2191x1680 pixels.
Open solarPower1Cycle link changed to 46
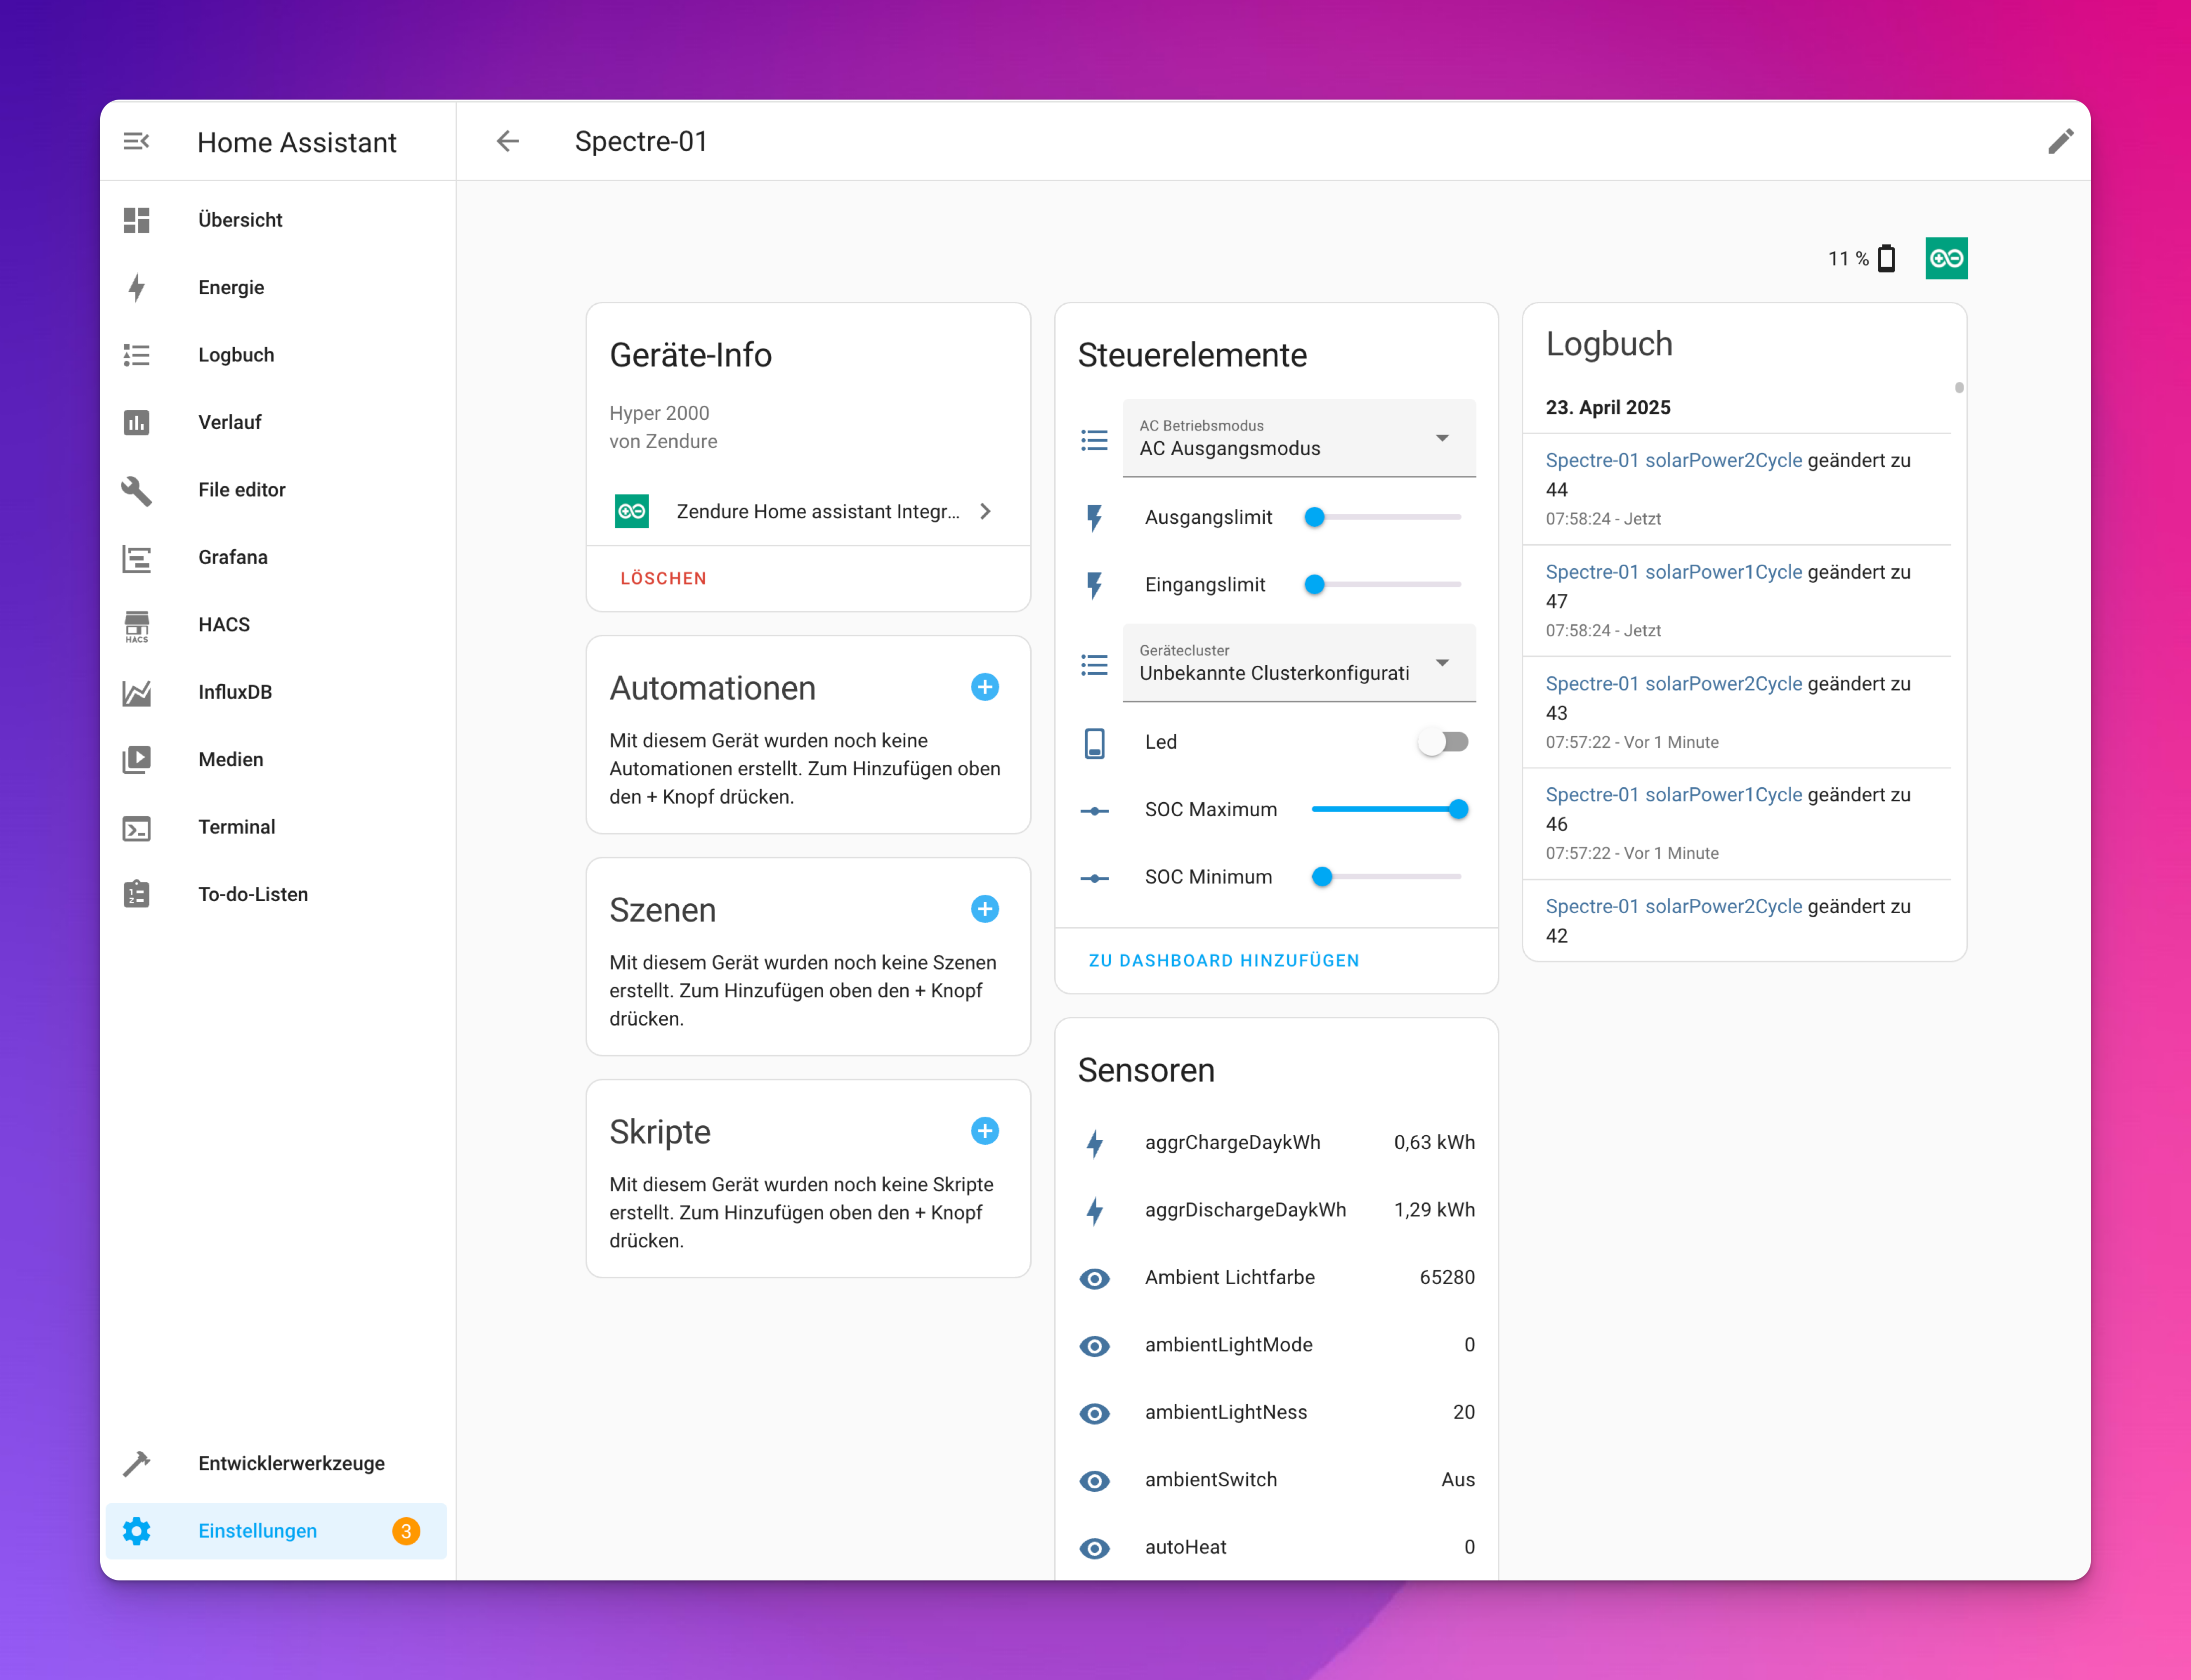1673,795
